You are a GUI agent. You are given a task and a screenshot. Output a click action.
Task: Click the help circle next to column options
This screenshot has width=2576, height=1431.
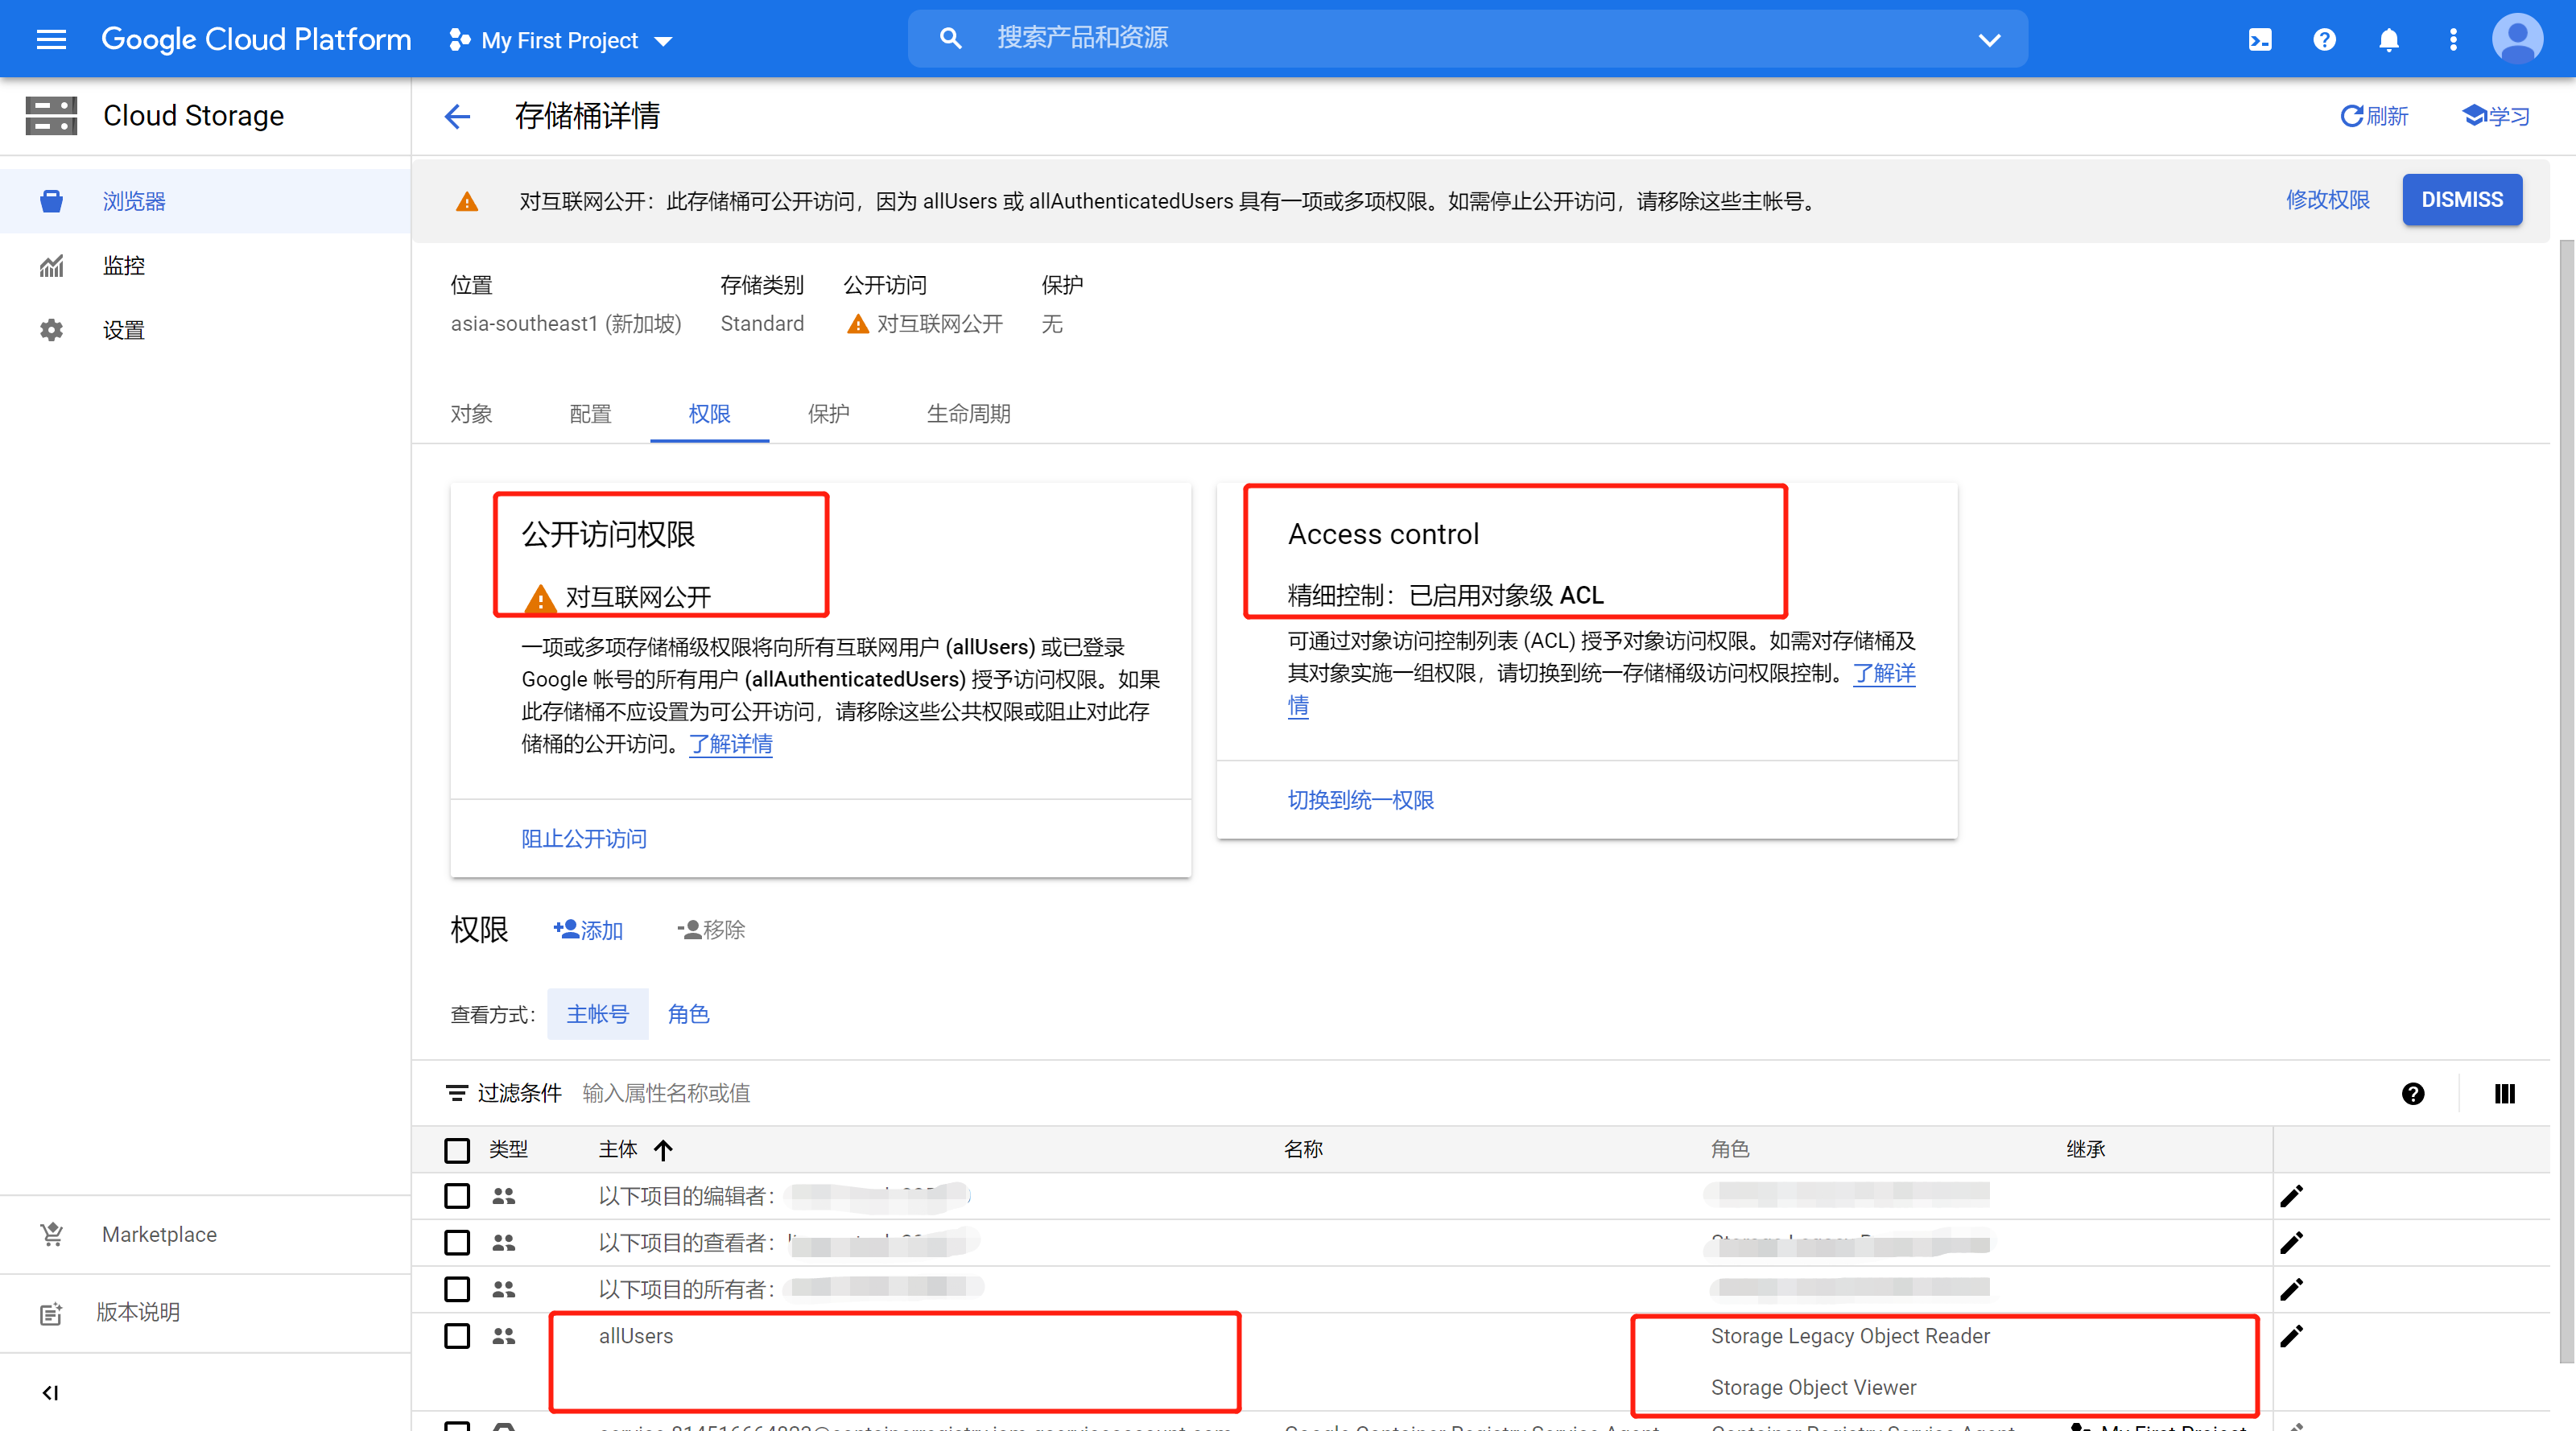pos(2413,1093)
